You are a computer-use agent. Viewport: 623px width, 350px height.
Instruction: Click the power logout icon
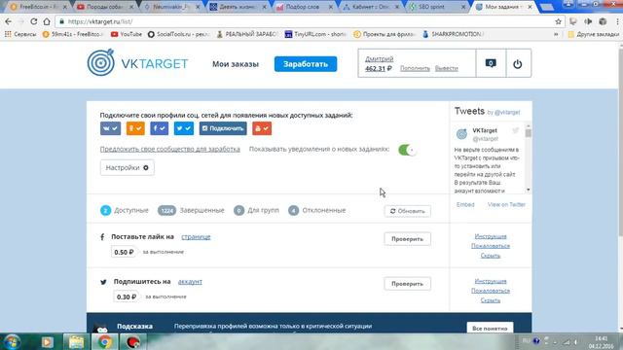[517, 63]
